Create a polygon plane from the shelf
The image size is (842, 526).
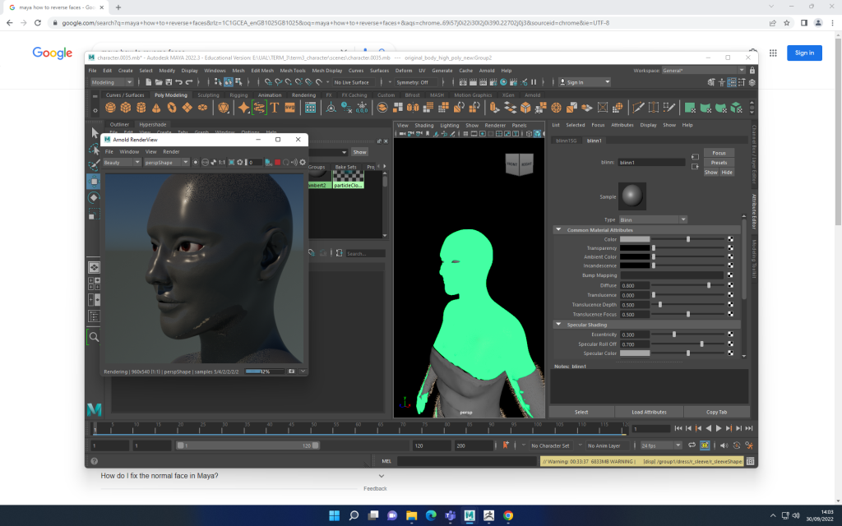coord(187,108)
